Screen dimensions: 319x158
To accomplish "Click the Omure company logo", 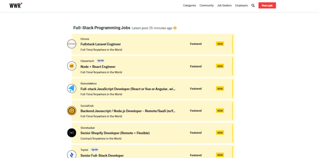I will (72, 44).
